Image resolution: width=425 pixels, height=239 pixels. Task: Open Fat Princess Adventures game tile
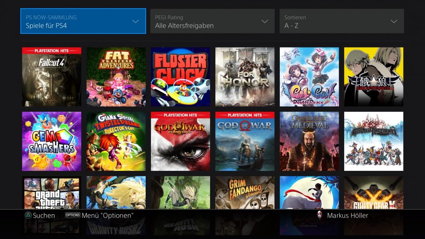click(x=116, y=77)
